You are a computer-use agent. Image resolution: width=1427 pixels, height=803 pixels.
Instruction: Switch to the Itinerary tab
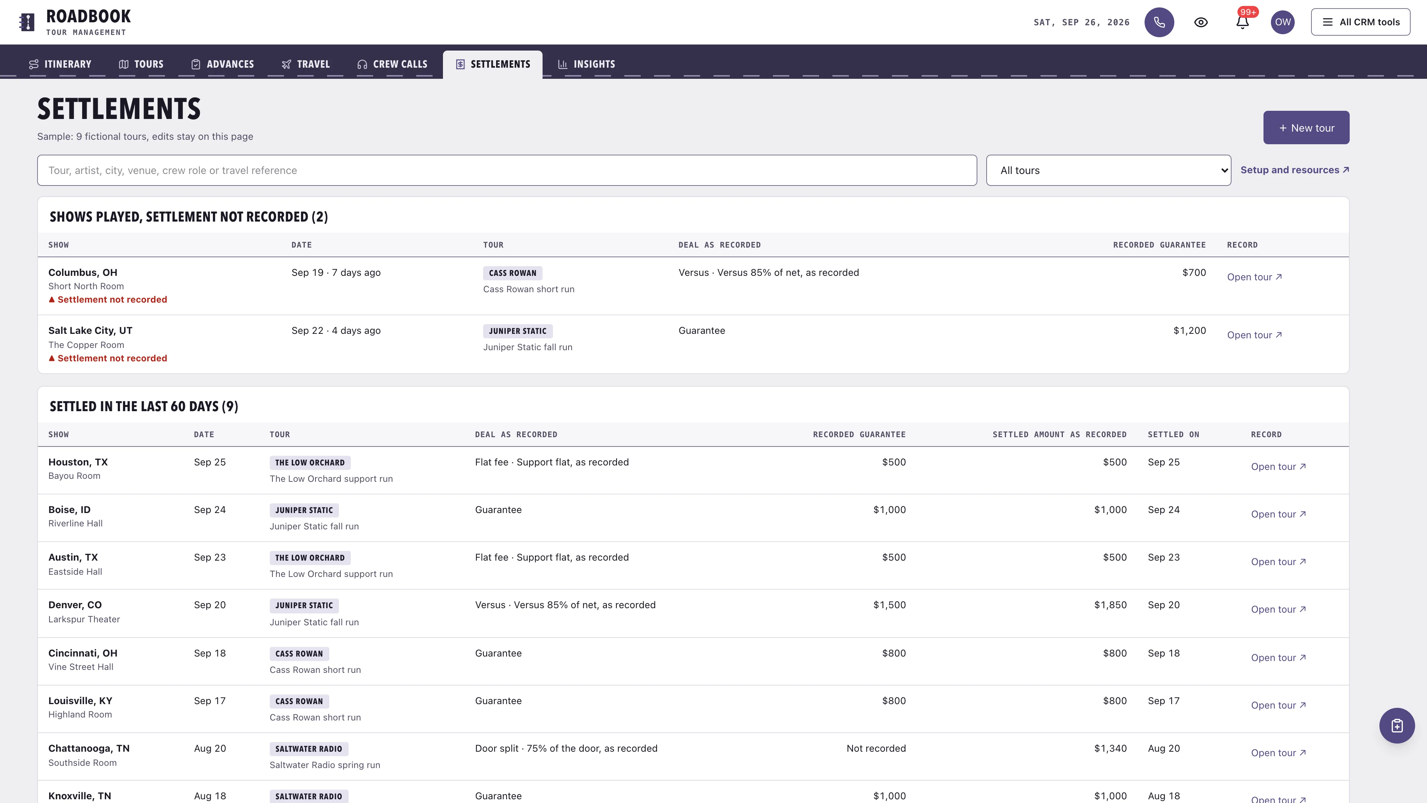[x=60, y=64]
